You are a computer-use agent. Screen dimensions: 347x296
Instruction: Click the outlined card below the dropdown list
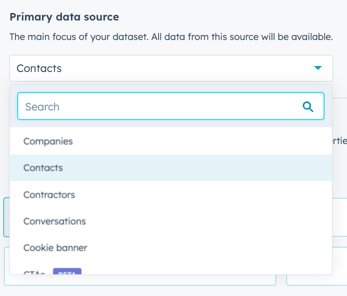(140, 280)
